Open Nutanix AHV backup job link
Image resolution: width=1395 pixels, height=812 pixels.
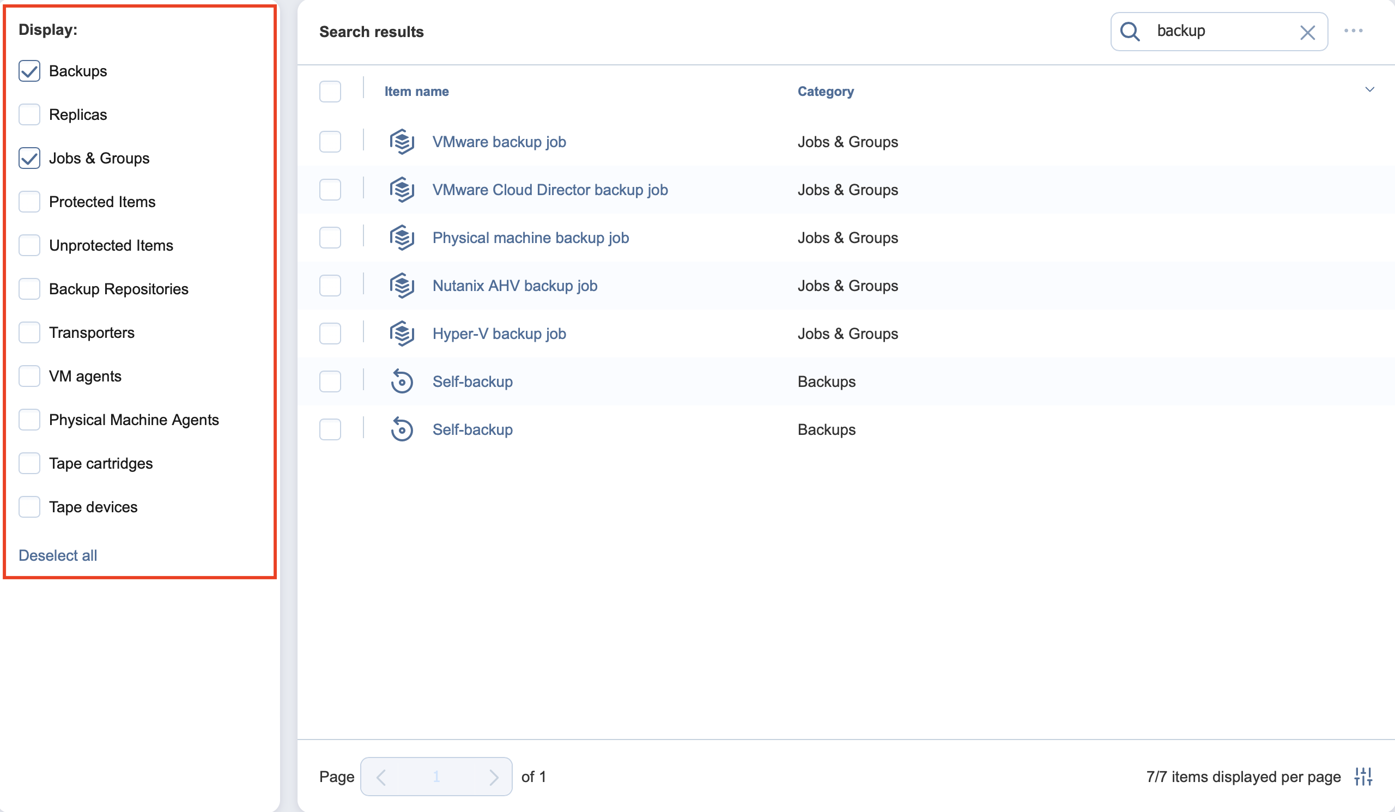tap(514, 286)
